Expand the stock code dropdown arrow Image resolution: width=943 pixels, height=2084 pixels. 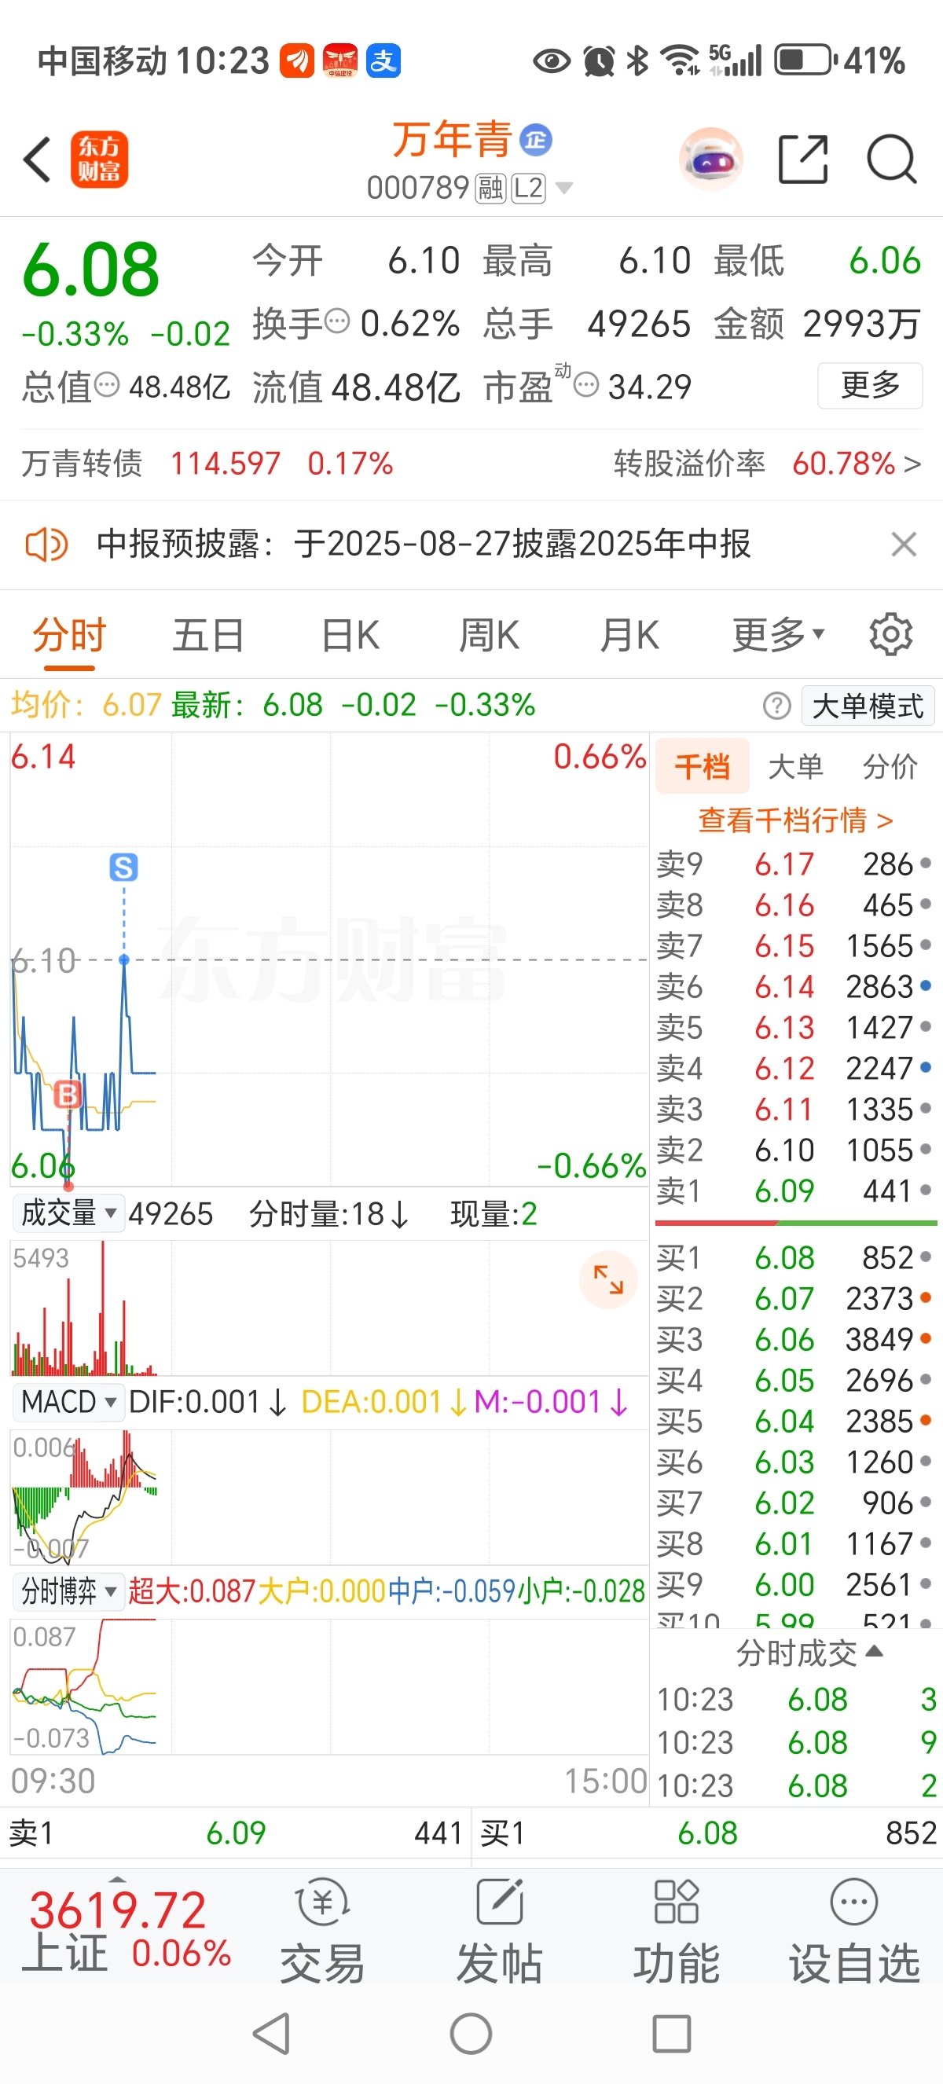(x=564, y=189)
